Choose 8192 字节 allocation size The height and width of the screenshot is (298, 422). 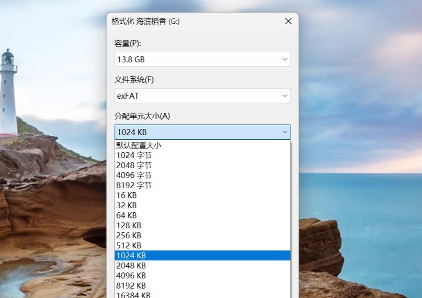[x=203, y=185]
